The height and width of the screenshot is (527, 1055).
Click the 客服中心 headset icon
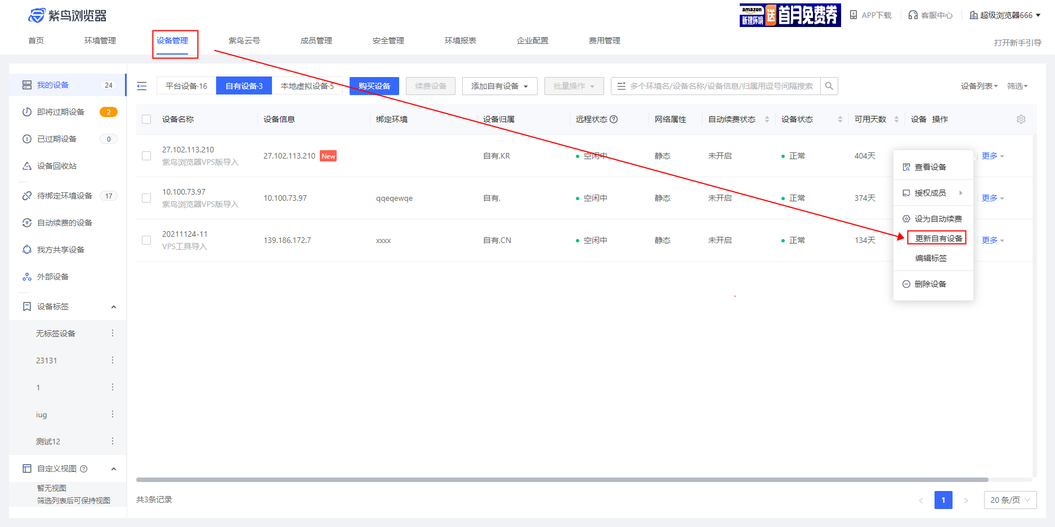[x=913, y=15]
